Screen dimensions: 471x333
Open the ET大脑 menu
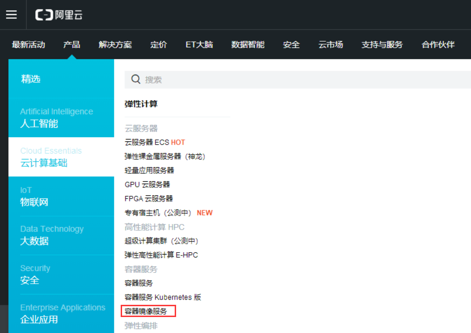click(199, 45)
